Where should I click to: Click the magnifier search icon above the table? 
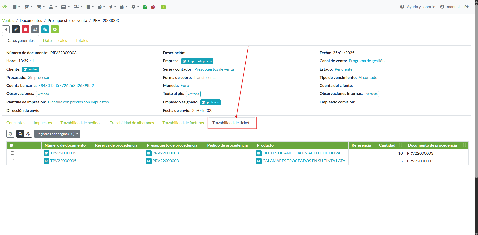click(x=20, y=134)
